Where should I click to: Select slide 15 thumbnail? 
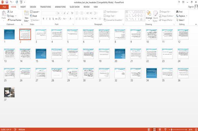(x=41, y=54)
